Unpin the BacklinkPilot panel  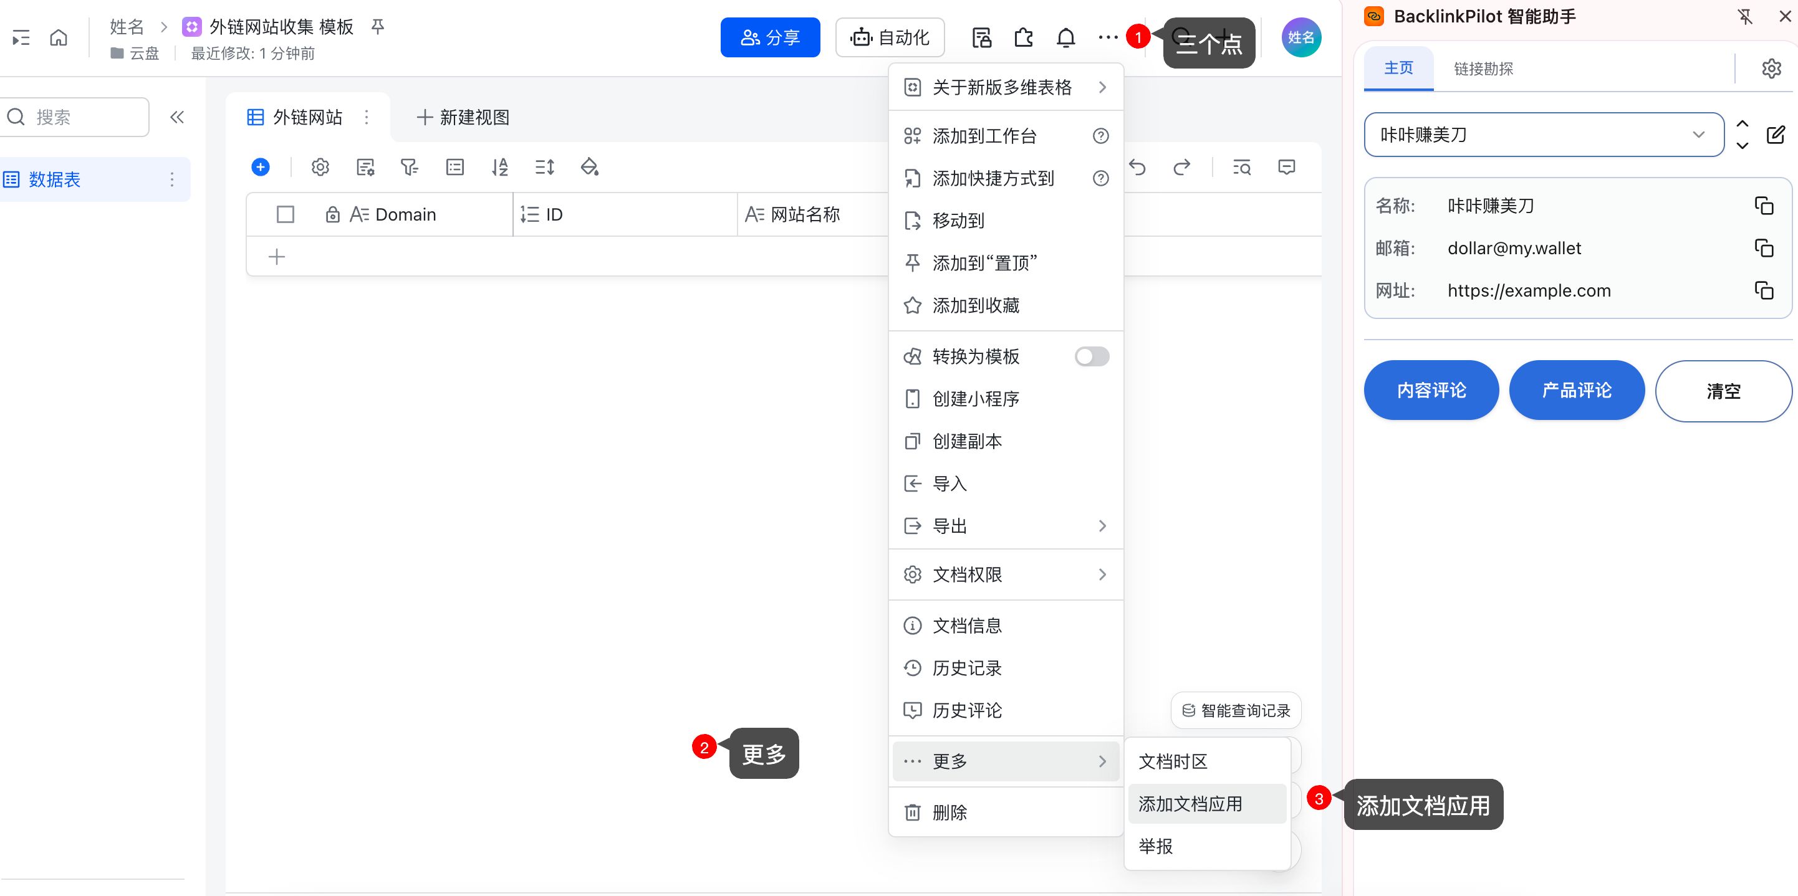[1745, 17]
